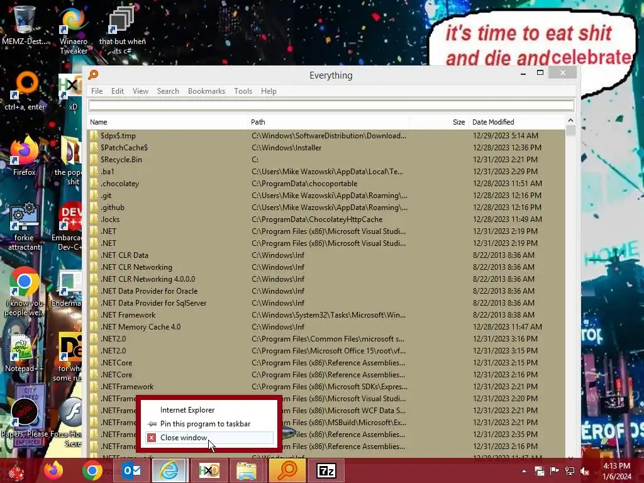Click the Everything search input field

point(331,106)
